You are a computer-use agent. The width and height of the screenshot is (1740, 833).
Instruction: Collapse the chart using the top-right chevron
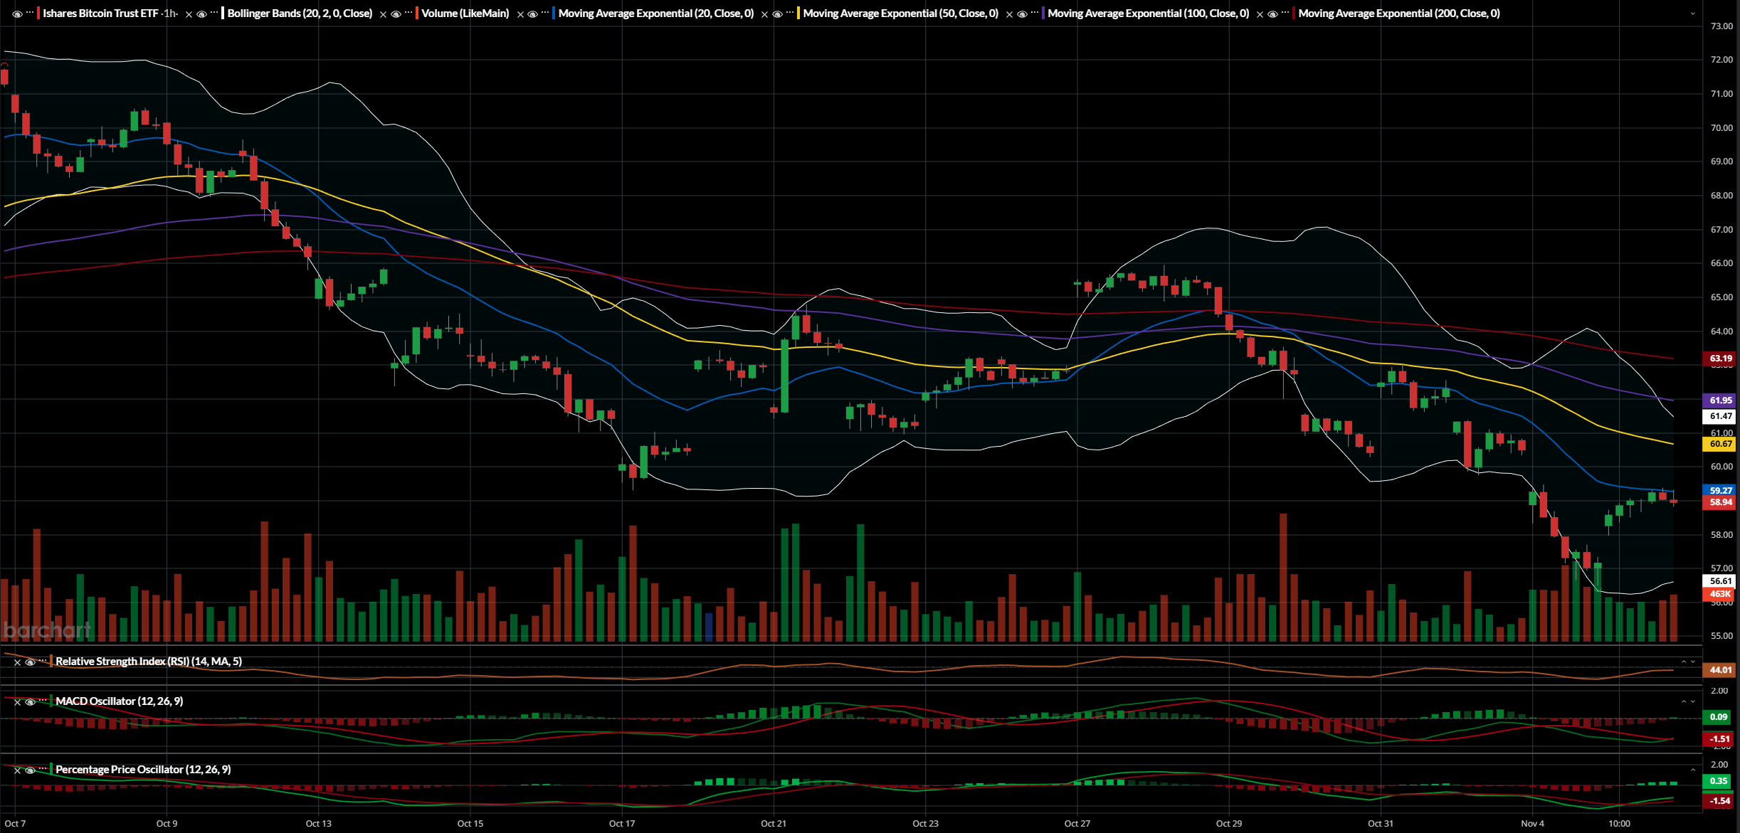tap(1692, 14)
